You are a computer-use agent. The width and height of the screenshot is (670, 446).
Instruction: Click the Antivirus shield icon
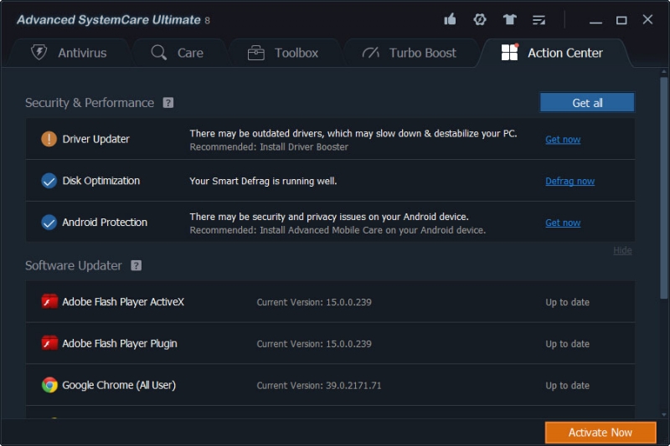point(39,53)
